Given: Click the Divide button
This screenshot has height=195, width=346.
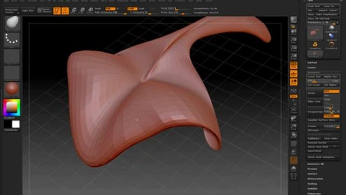Looking at the screenshot, I should pyautogui.click(x=315, y=93).
